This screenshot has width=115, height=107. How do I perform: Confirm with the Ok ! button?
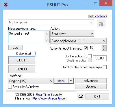(x=97, y=97)
